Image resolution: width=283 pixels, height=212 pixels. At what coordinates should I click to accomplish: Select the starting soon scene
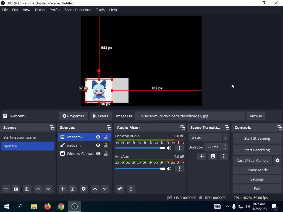(x=28, y=137)
